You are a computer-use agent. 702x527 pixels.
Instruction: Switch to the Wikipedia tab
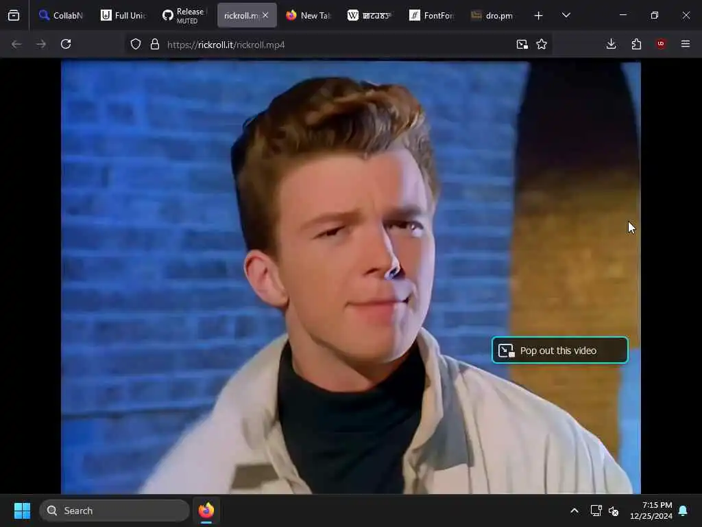pyautogui.click(x=370, y=15)
